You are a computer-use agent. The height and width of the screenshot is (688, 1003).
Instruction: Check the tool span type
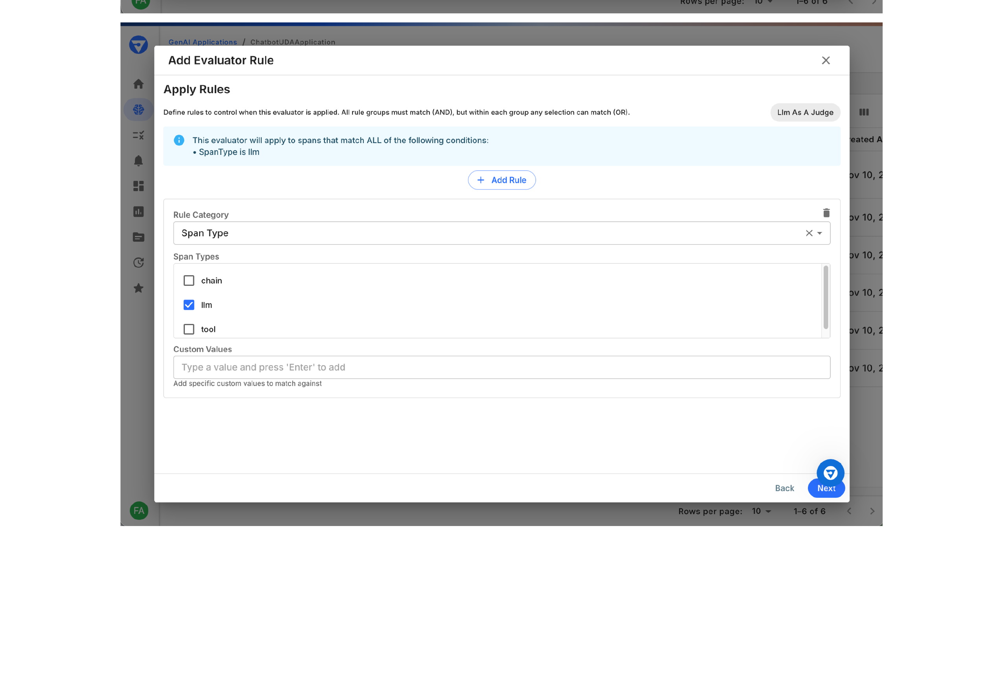[x=188, y=329]
